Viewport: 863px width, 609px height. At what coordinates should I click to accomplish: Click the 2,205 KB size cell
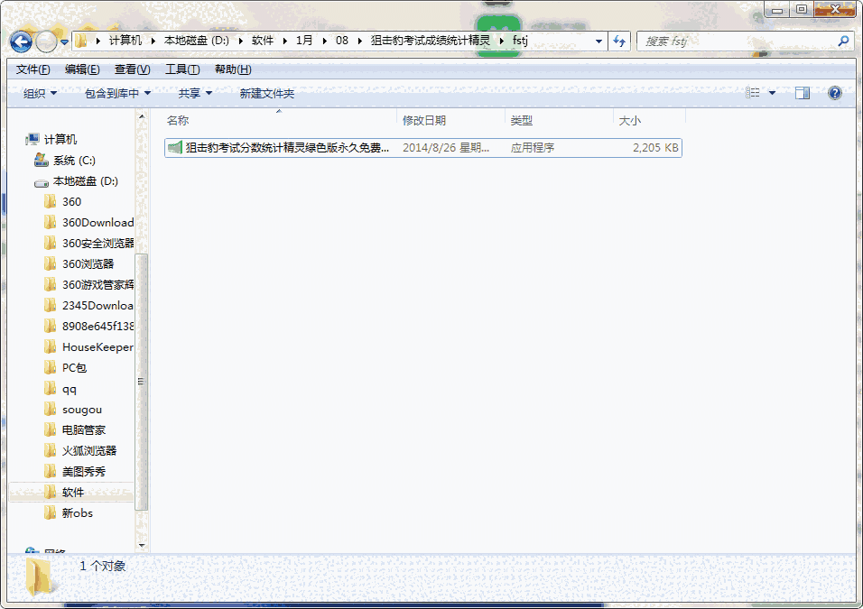click(655, 147)
